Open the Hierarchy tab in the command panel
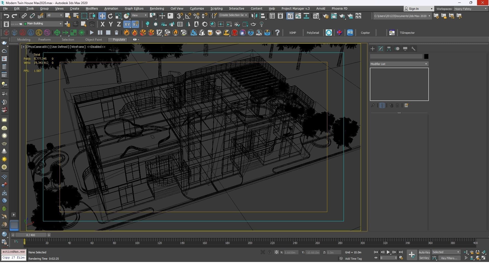 coord(389,49)
